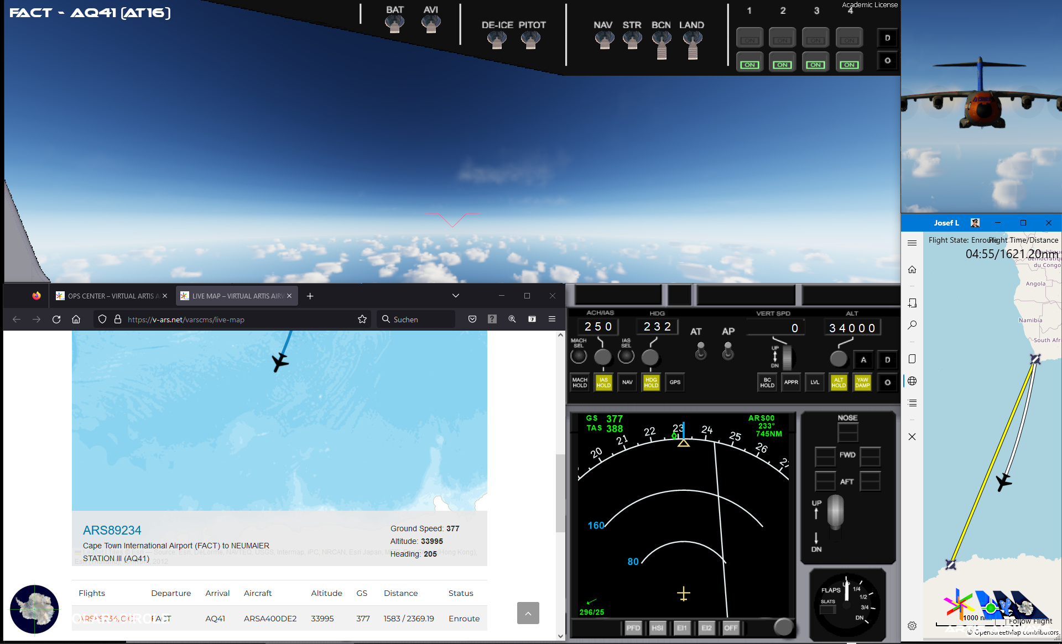Click the vertical speed UP/DN wheel
Viewport: 1062px width, 644px height.
coord(787,358)
